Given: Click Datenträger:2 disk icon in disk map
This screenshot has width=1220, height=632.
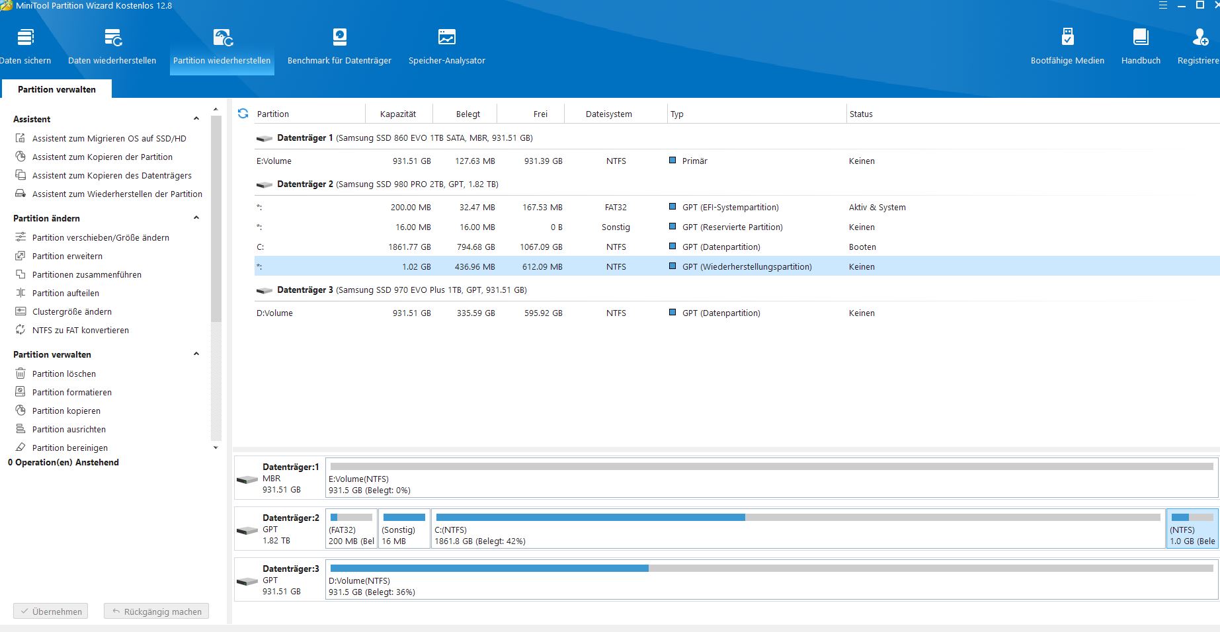Looking at the screenshot, I should click(247, 530).
